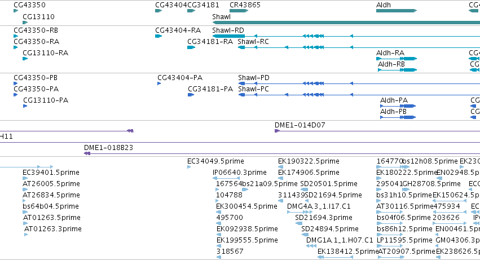This screenshot has height=260, width=480.
Task: Select the Shawl-PC protein label
Action: point(253,89)
